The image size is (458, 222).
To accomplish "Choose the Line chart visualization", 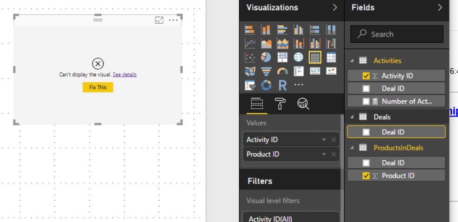I will [x=250, y=44].
